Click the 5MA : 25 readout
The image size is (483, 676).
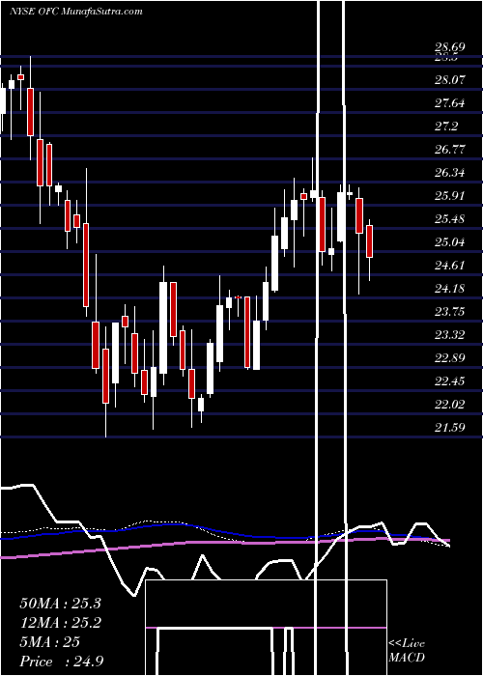click(50, 642)
